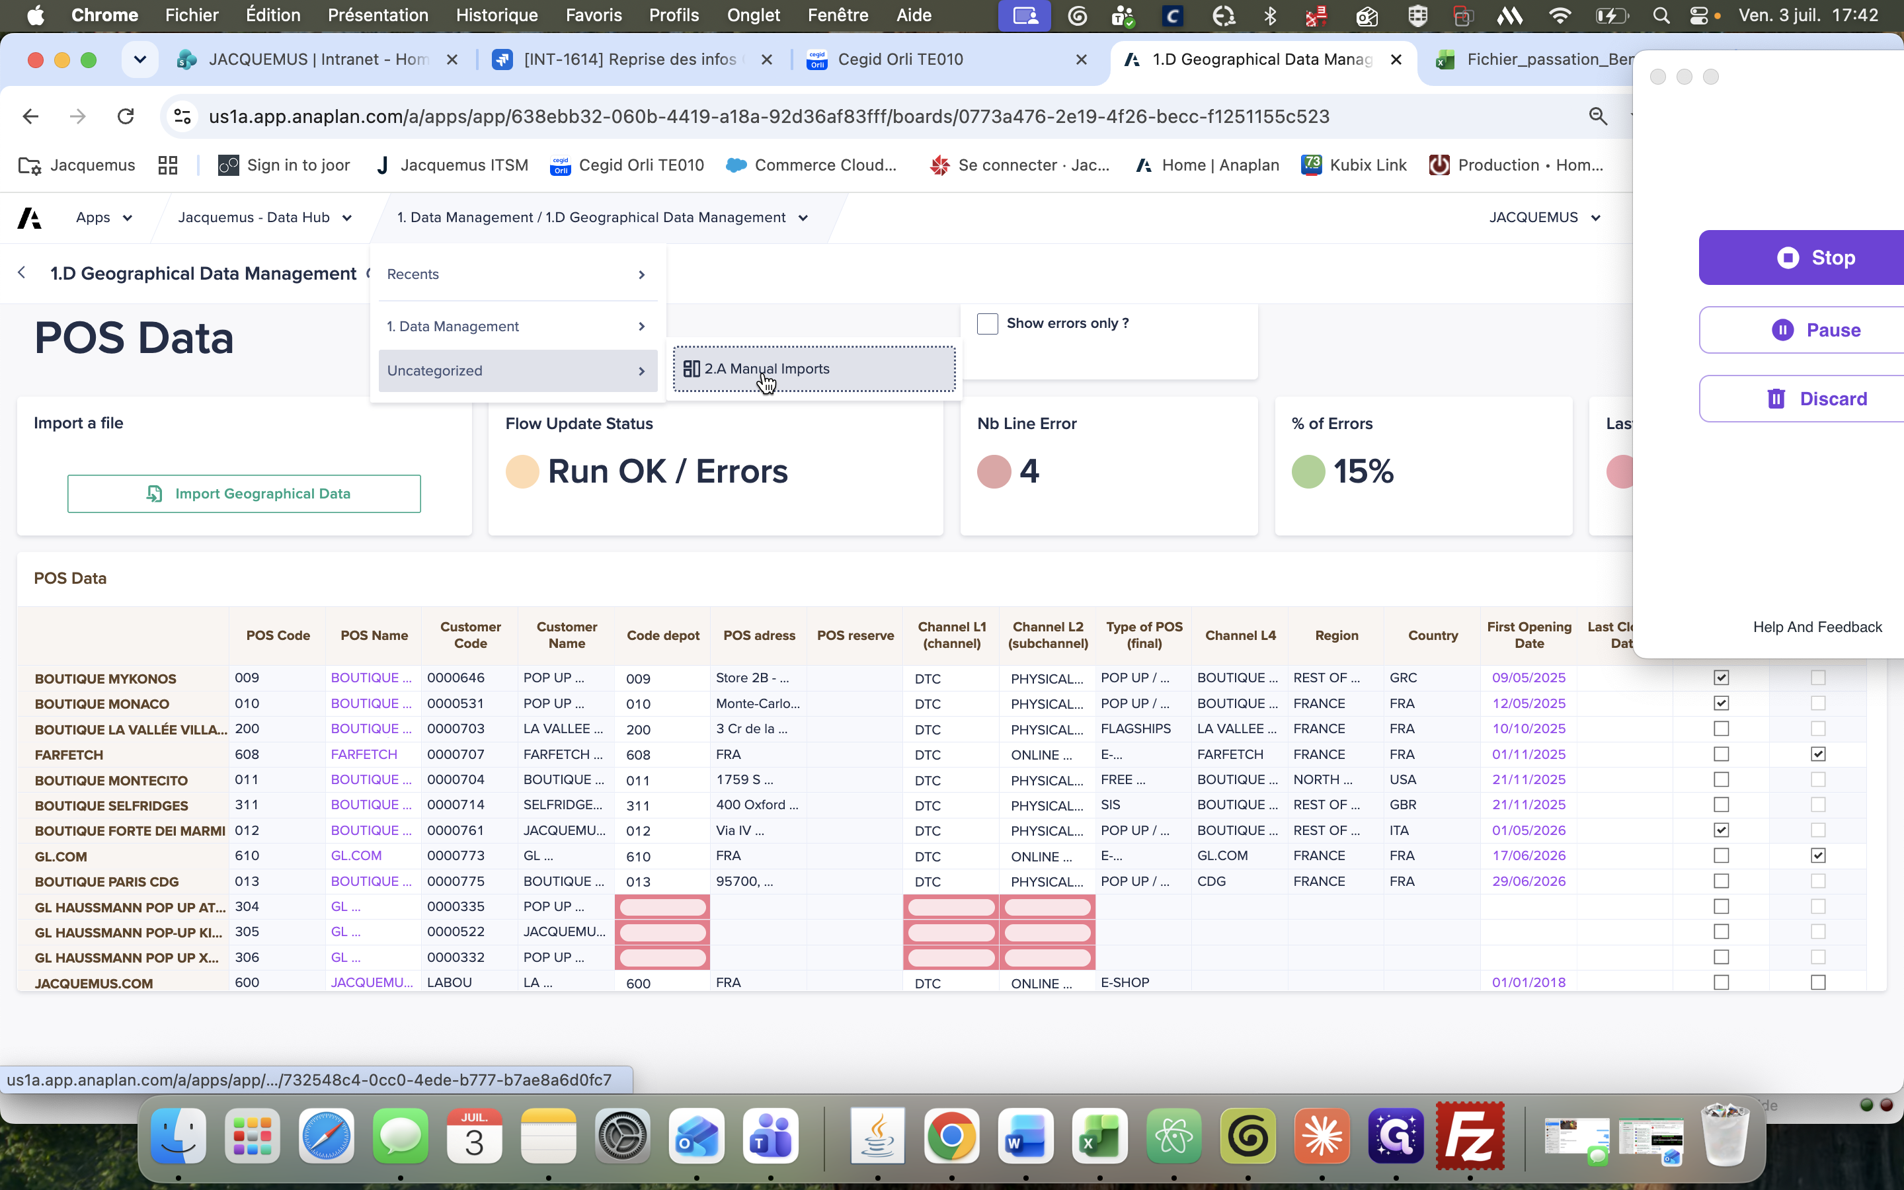Open the Apple menu
Screen dimensions: 1904x1190
point(36,16)
